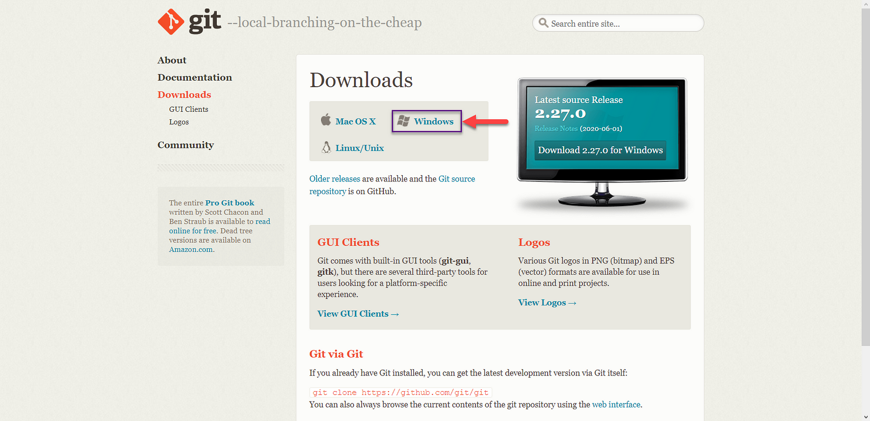Click the vertical scrollbar thumb
The width and height of the screenshot is (870, 421).
pos(866,177)
